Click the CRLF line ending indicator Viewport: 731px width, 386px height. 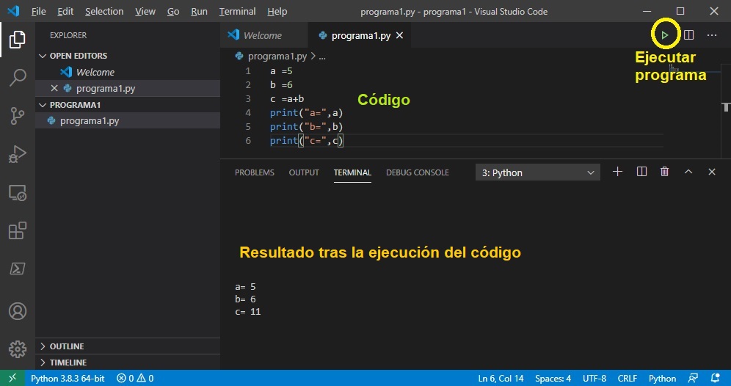[627, 379]
